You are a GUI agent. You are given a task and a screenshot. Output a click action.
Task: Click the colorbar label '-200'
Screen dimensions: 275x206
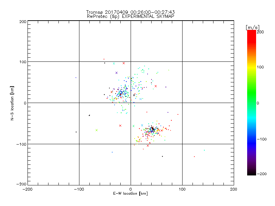(x=262, y=174)
